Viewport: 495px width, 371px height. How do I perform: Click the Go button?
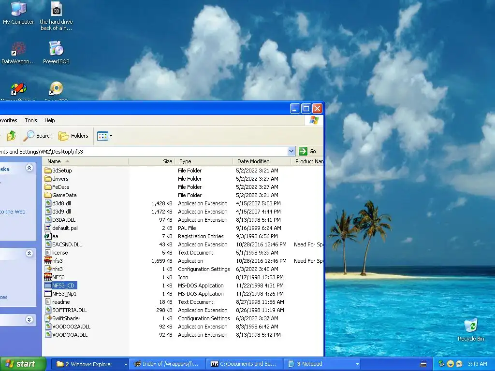pos(307,151)
